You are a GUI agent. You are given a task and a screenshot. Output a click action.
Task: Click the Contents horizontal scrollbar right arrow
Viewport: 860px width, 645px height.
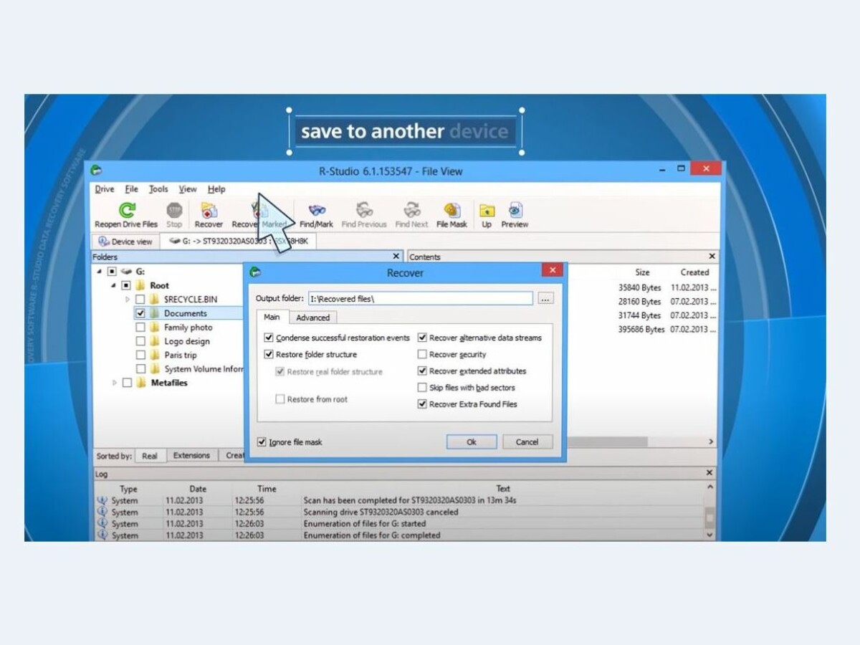tap(712, 442)
